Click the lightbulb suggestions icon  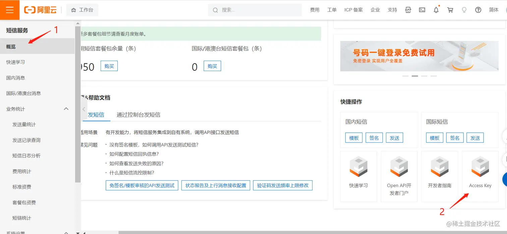464,10
